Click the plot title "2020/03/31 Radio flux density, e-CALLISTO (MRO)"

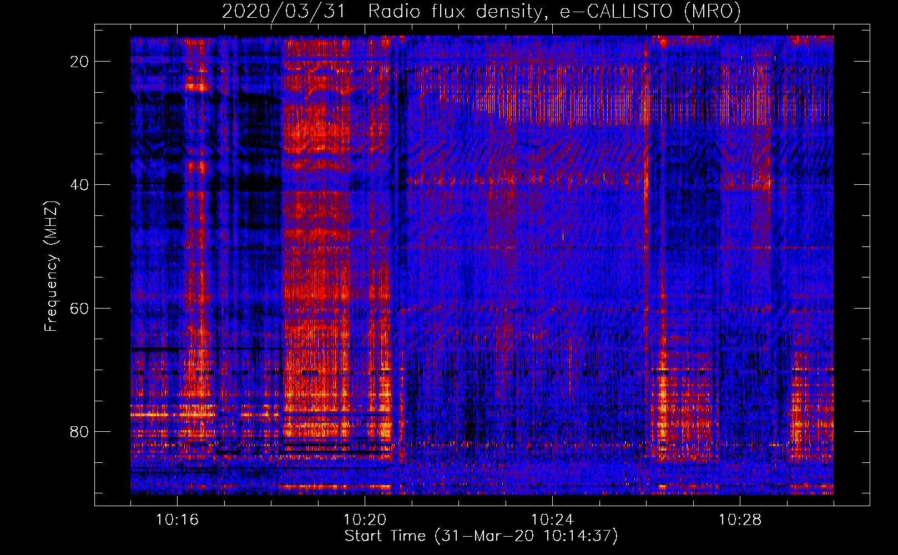[x=481, y=11]
